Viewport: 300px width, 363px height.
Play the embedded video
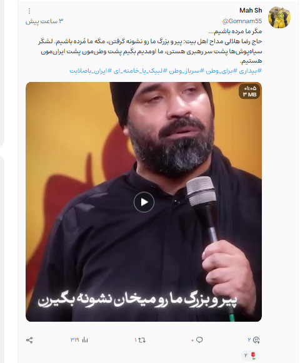tap(144, 202)
